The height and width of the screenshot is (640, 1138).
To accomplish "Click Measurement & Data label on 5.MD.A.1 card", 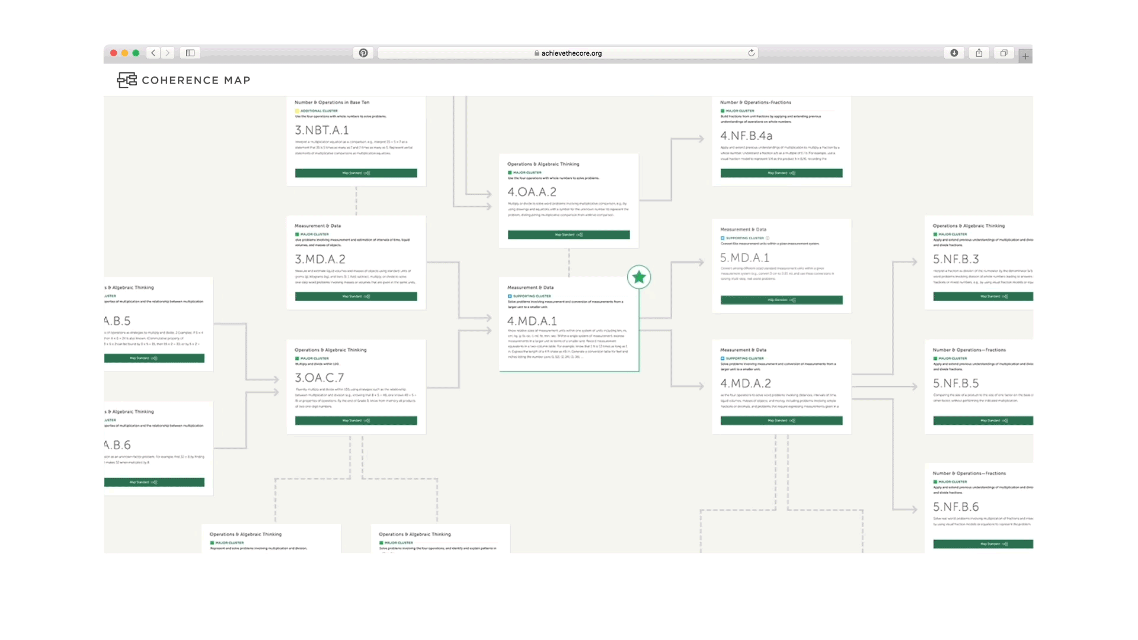I will (x=743, y=229).
